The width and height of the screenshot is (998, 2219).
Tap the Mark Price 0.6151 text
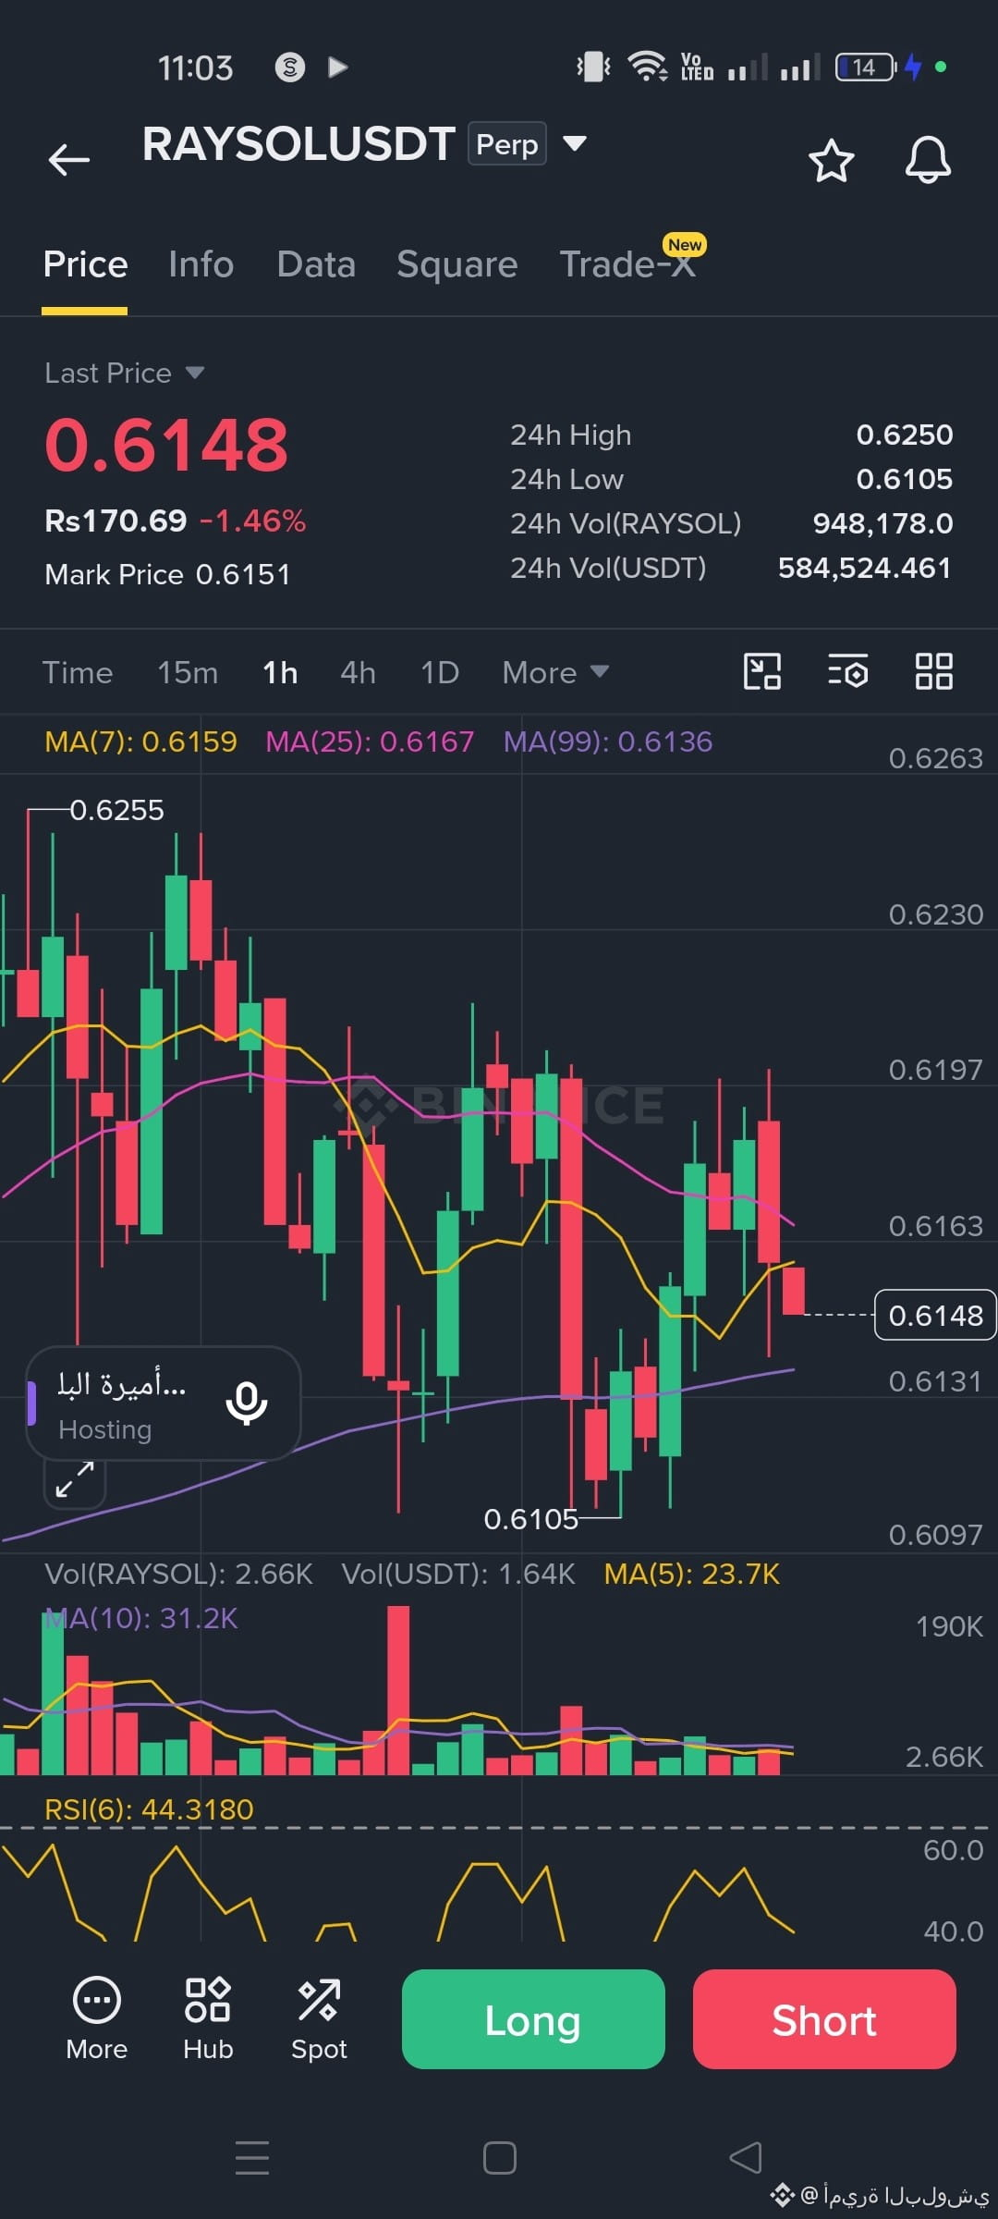pyautogui.click(x=167, y=574)
